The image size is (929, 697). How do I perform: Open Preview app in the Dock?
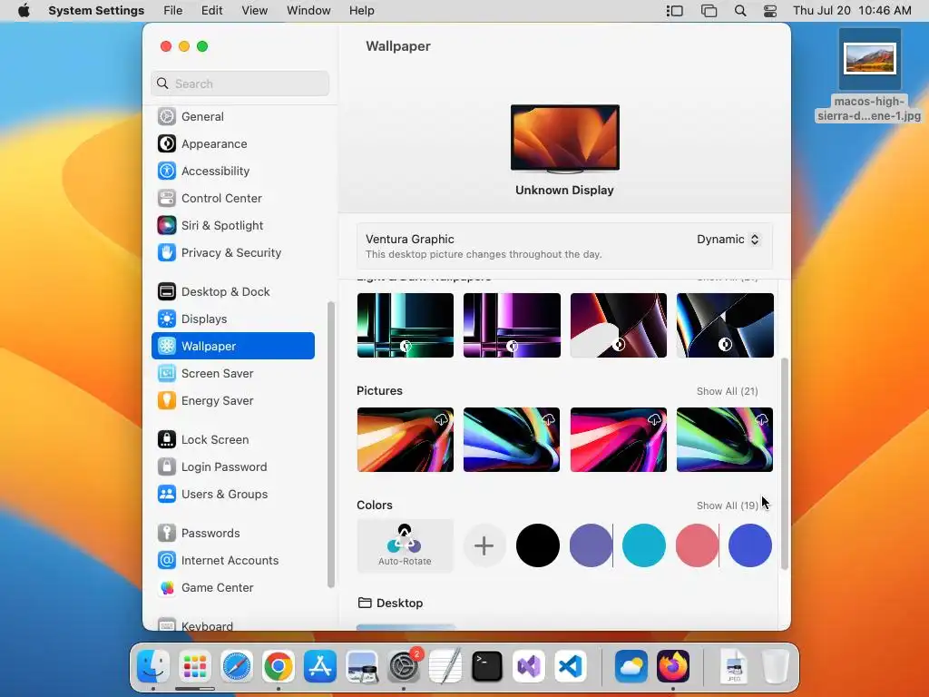coord(362,666)
